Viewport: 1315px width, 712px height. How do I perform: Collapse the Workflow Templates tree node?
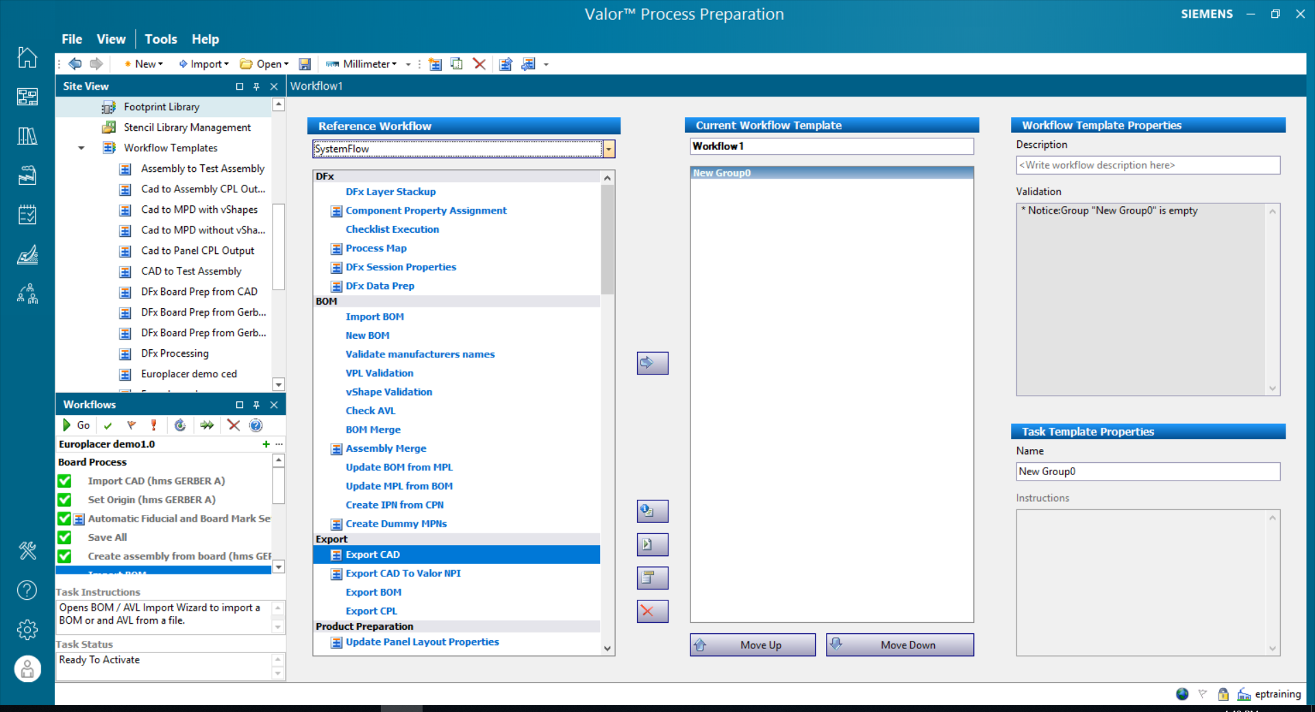(82, 148)
